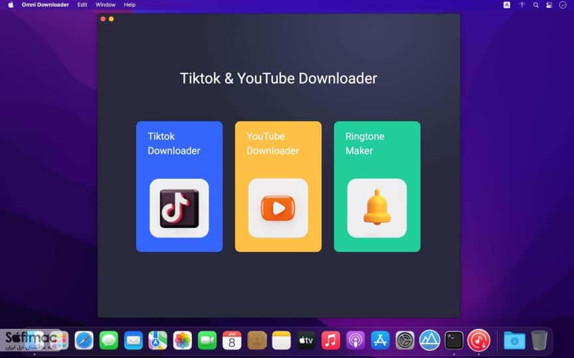Launch Safari from the dock
574x358 pixels.
coord(84,341)
